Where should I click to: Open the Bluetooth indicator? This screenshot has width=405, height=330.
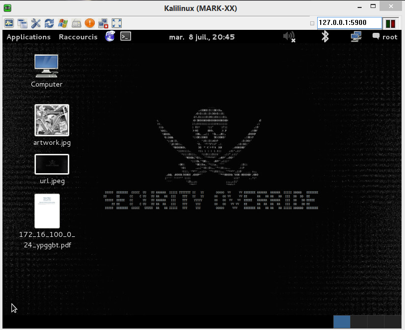pyautogui.click(x=325, y=36)
